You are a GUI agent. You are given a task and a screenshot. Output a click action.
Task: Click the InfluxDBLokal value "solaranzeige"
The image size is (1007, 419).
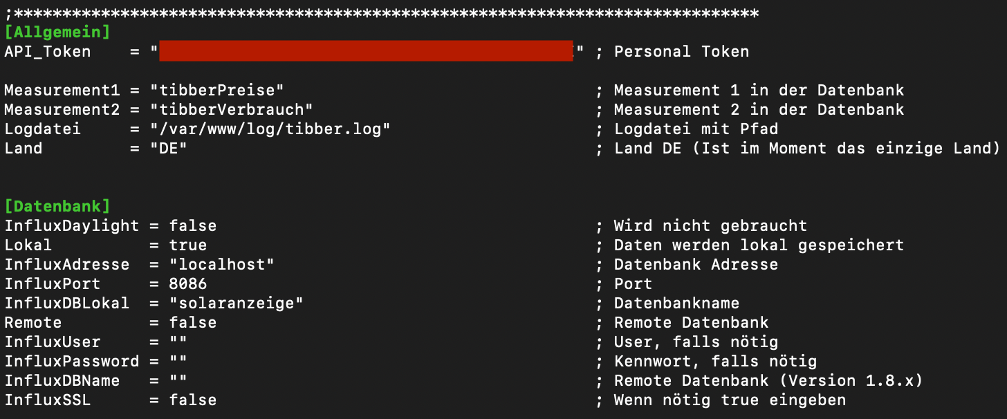point(237,303)
